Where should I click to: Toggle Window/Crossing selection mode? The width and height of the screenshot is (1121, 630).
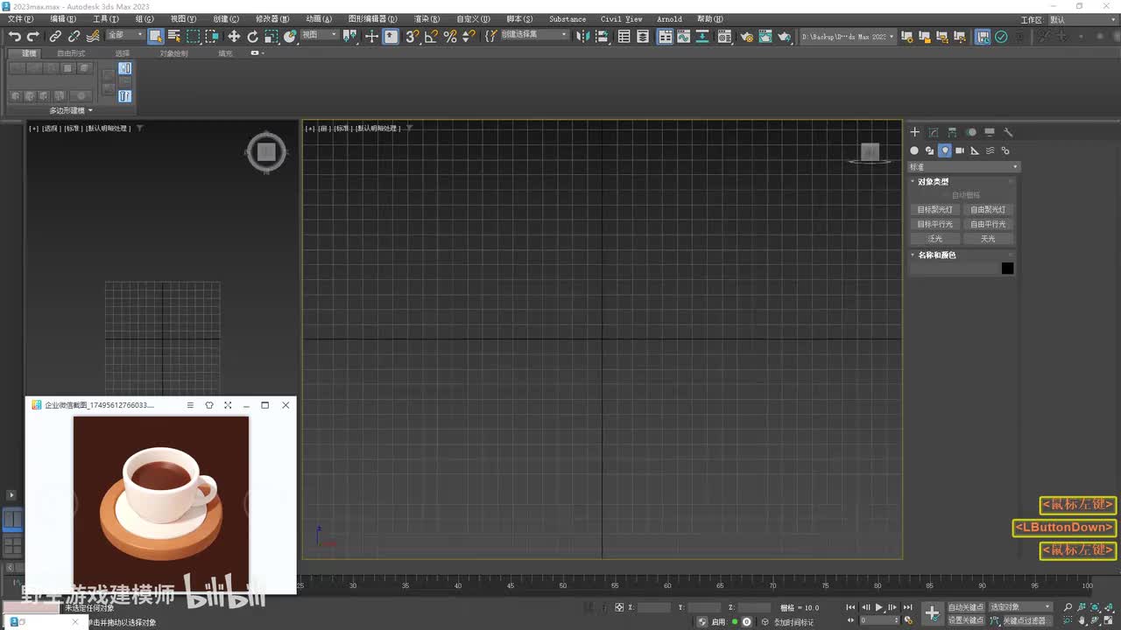tap(212, 36)
